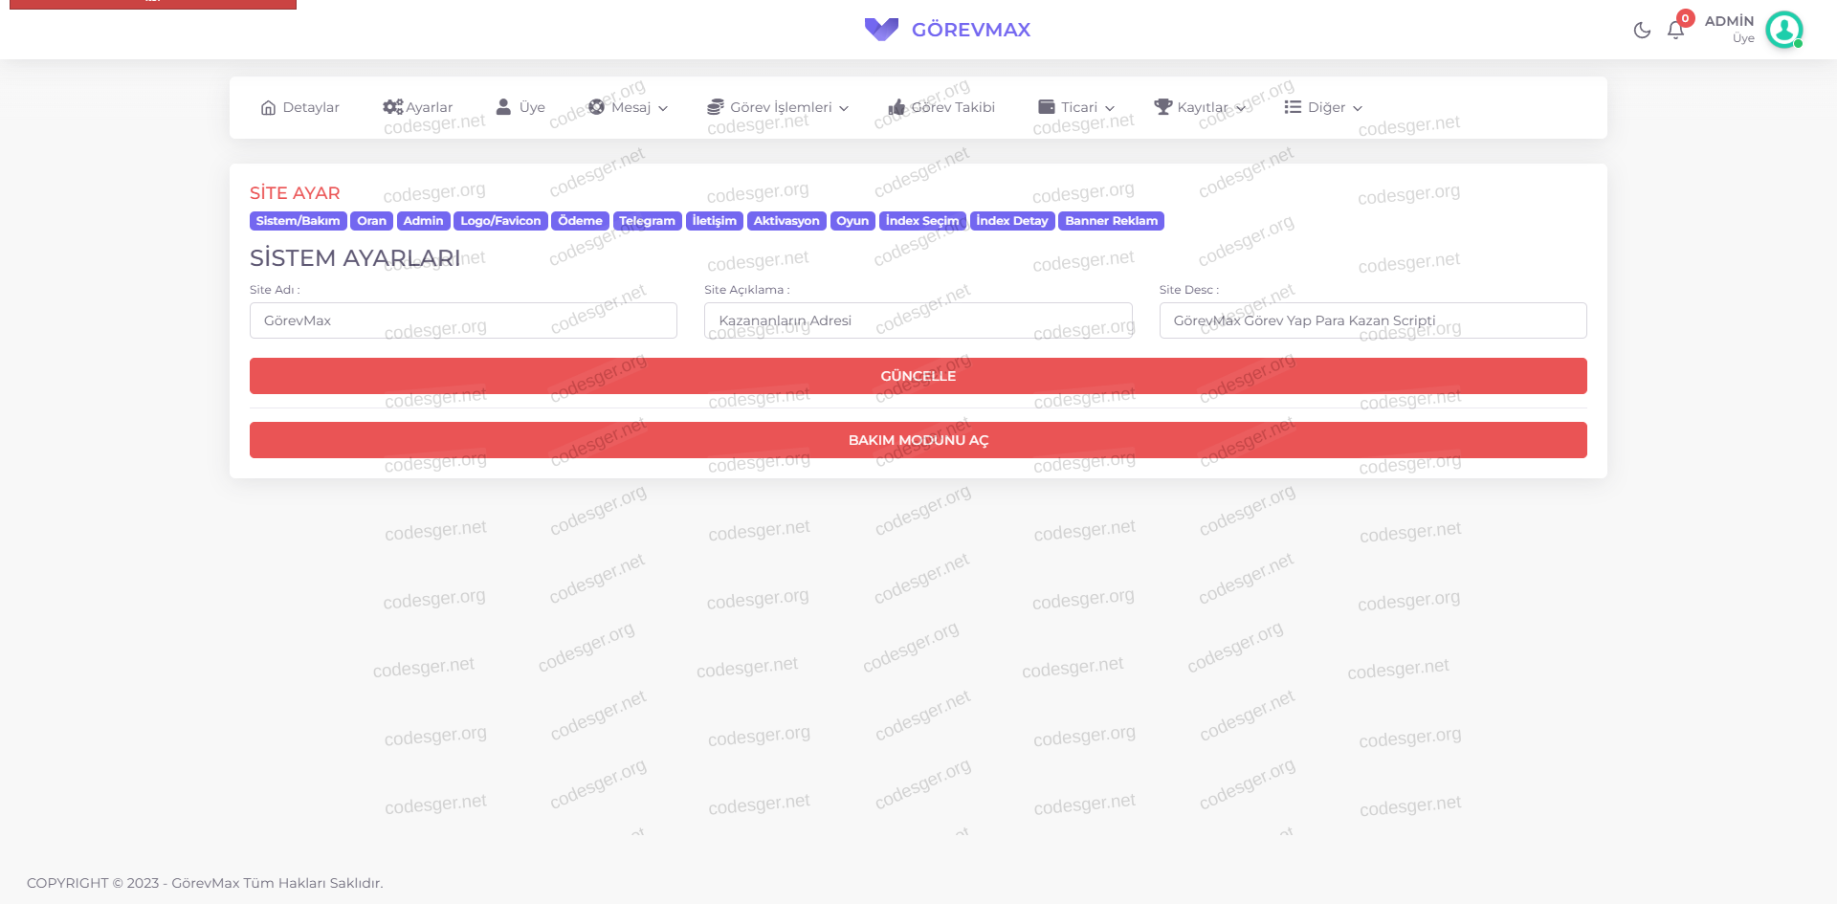Select the Banner Reklam tab
The height and width of the screenshot is (904, 1837).
pos(1111,221)
